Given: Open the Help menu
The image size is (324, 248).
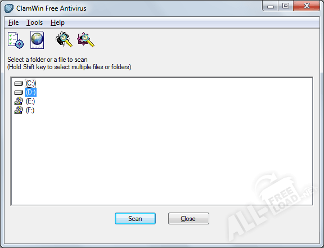Looking at the screenshot, I should click(x=57, y=22).
